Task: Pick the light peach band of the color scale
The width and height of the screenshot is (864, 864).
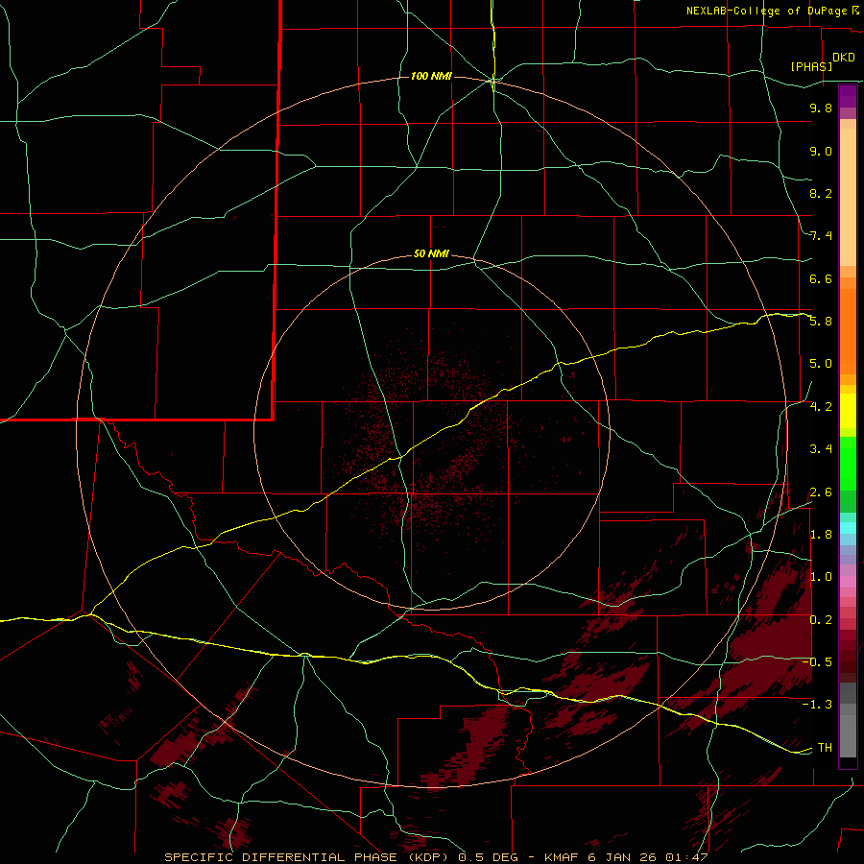Action: (848, 197)
